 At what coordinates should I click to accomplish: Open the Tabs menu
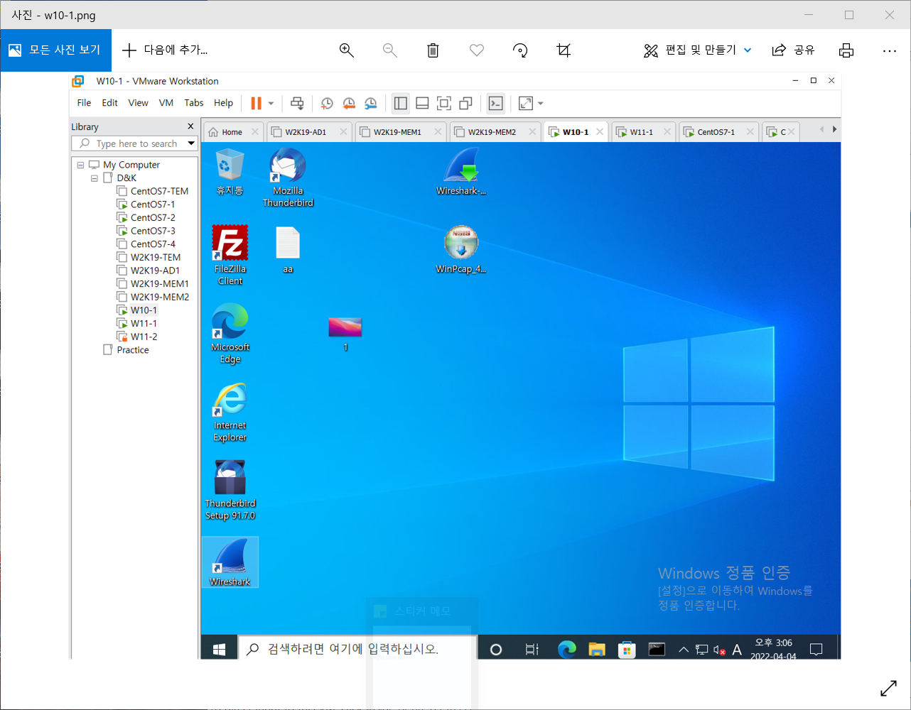[x=194, y=103]
